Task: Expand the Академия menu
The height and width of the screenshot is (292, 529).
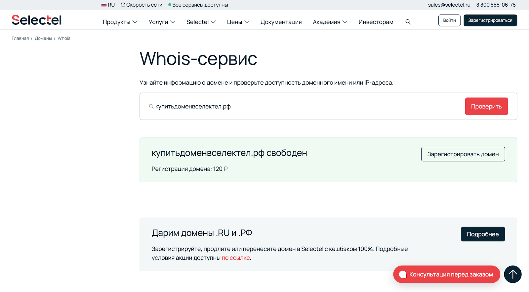Action: 330,22
